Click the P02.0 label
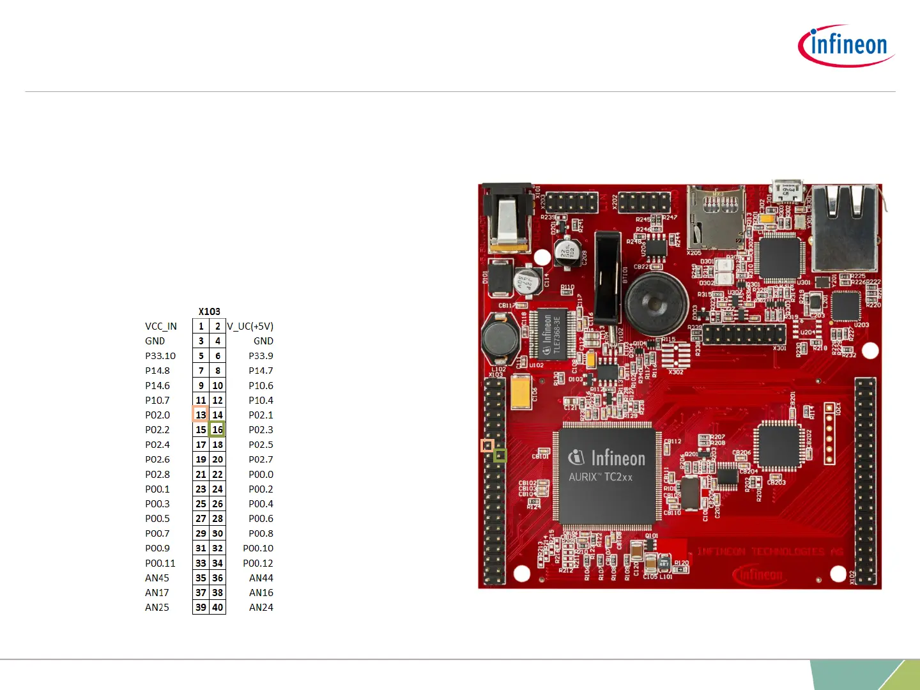 tap(157, 415)
